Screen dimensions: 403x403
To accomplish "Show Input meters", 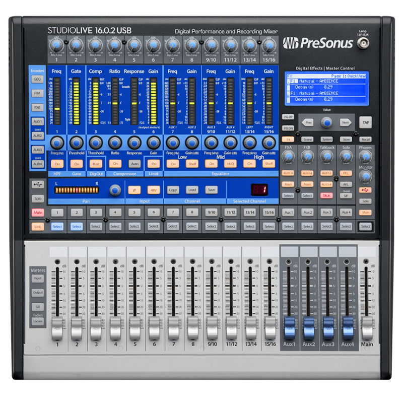I will (38, 279).
